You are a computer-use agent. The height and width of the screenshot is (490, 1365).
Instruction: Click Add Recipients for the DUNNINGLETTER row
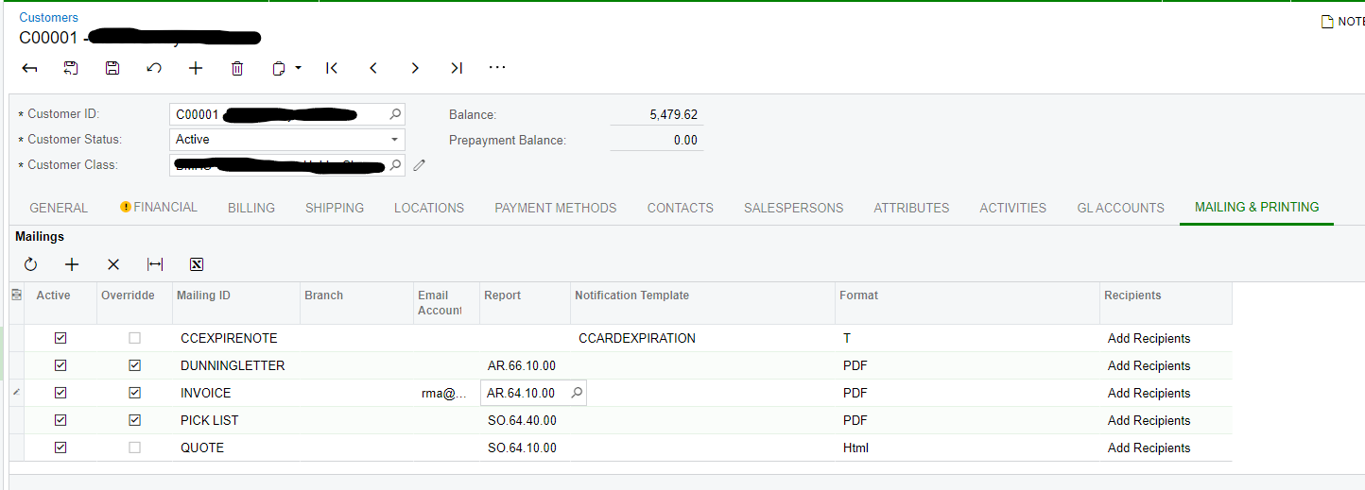tap(1149, 365)
